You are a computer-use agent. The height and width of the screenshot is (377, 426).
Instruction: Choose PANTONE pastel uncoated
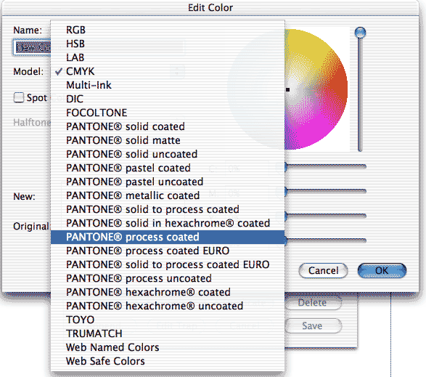click(168, 182)
